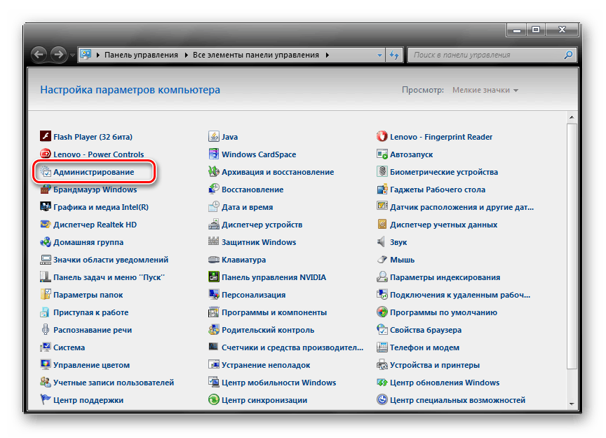This screenshot has height=438, width=606.
Task: Expand arrow after Все элементы панели управления
Action: point(327,55)
